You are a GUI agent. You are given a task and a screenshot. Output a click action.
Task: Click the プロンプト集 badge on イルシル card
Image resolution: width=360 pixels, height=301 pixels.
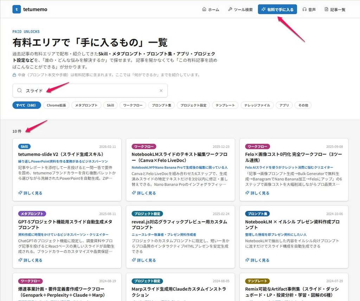tap(257, 214)
